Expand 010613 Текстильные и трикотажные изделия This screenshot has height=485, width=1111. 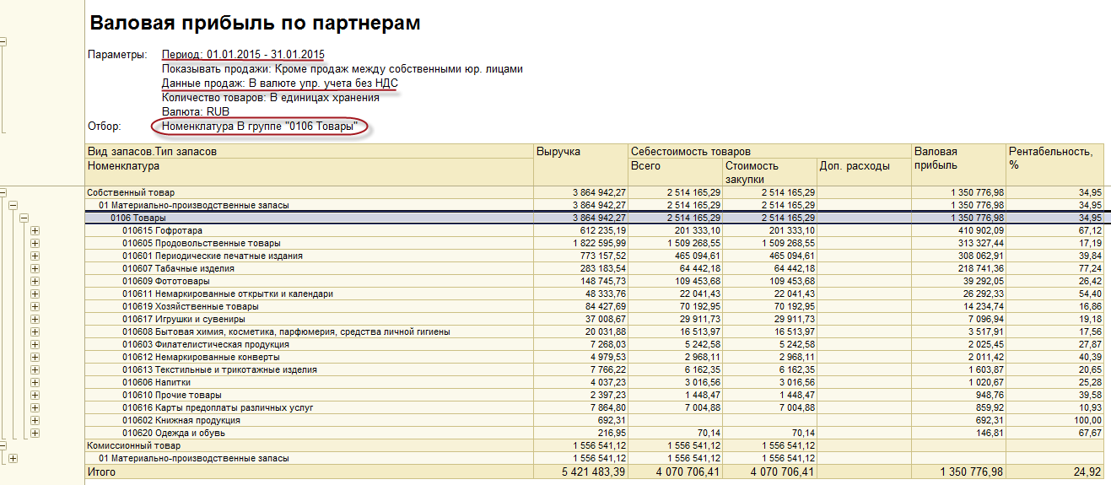click(x=35, y=369)
